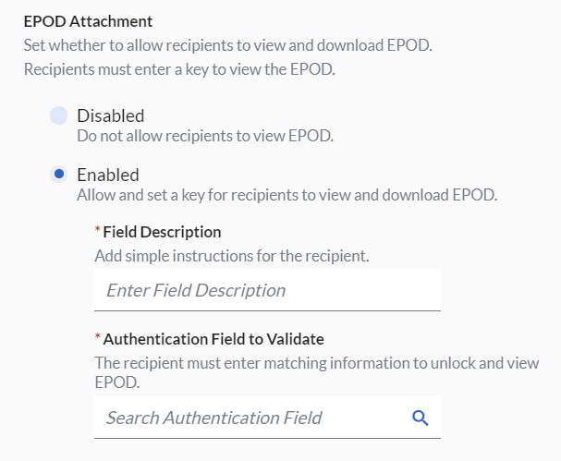This screenshot has height=461, width=561.
Task: Click the Authentication Field to Validate label
Action: point(213,339)
